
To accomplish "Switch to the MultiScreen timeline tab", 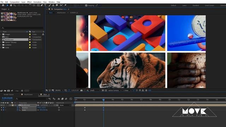I will point(28,95).
